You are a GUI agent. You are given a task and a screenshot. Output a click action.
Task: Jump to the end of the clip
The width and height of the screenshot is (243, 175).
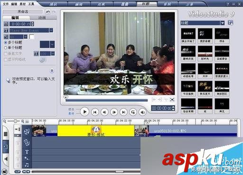[123, 112]
